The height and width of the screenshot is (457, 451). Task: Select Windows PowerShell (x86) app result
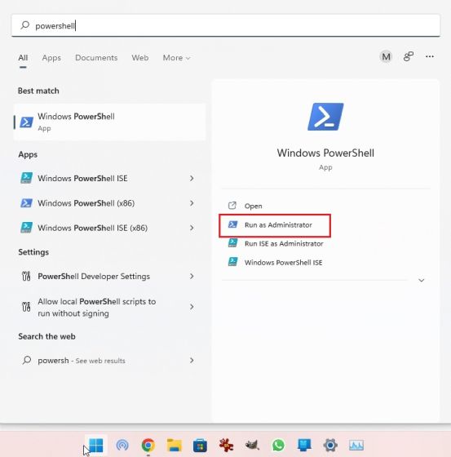(x=109, y=203)
